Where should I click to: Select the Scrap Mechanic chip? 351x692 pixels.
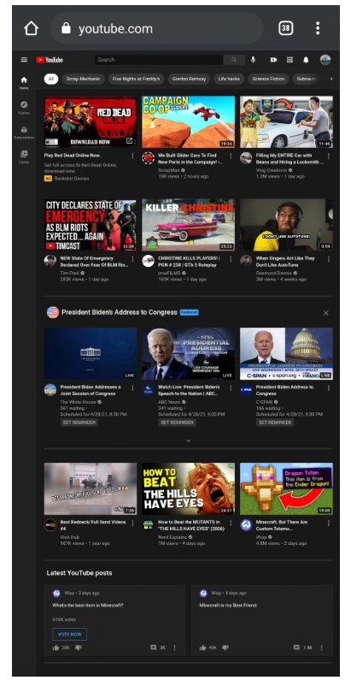click(83, 79)
